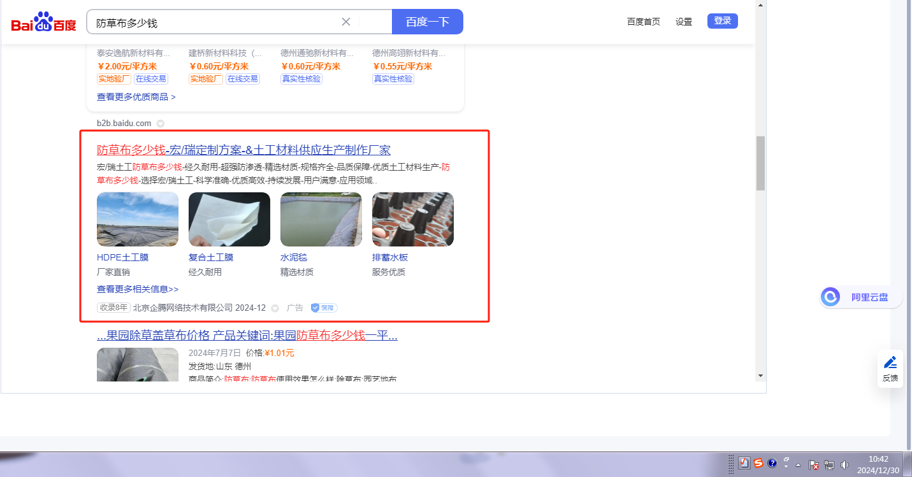Expand the dropdown arrow after 北京企腾网络技术有限公司 2024-12
The height and width of the screenshot is (477, 912).
(x=275, y=308)
